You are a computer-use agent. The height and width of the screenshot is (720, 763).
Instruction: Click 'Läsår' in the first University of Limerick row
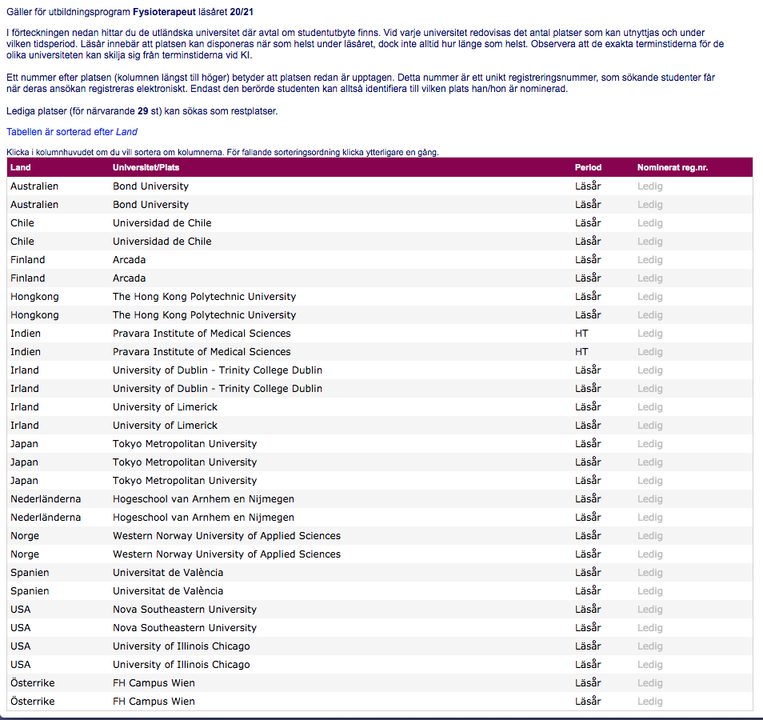point(588,406)
